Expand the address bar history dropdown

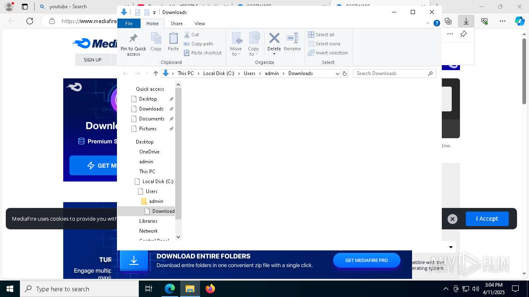pyautogui.click(x=337, y=73)
